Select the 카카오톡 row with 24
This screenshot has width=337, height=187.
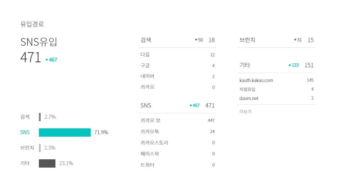pos(178,132)
